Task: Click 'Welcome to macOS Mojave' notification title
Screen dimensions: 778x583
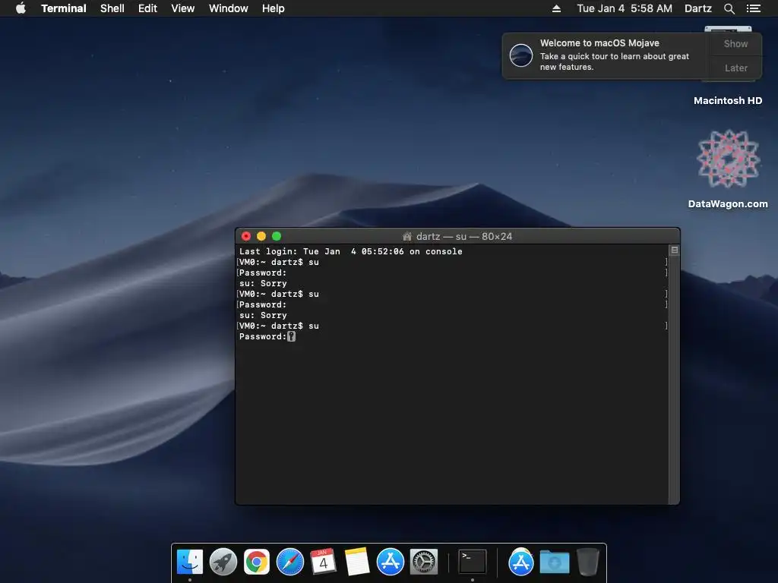Action: pyautogui.click(x=599, y=43)
